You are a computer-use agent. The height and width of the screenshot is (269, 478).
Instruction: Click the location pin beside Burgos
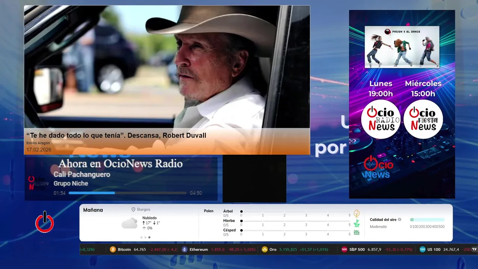(133, 210)
